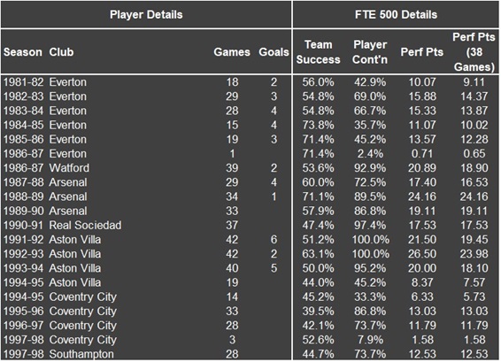
Task: Select the Team Success column header
Action: click(319, 52)
